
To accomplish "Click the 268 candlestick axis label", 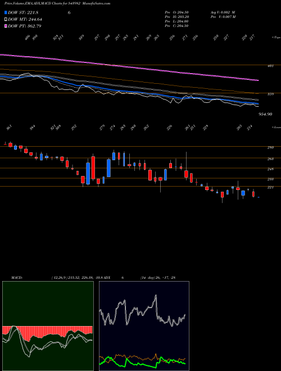I will click(x=270, y=159).
